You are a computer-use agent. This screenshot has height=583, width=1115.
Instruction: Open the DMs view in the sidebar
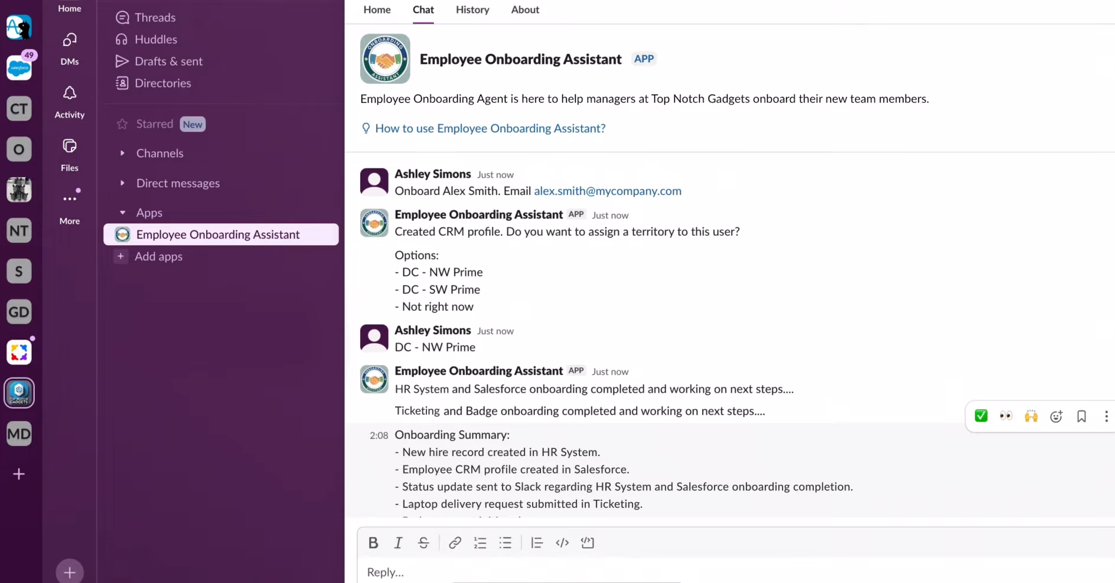[70, 48]
